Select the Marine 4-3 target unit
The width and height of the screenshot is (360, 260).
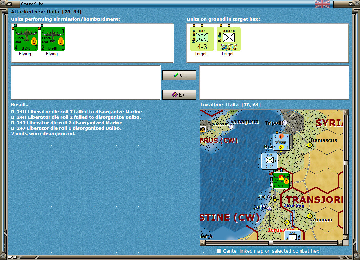[202, 39]
